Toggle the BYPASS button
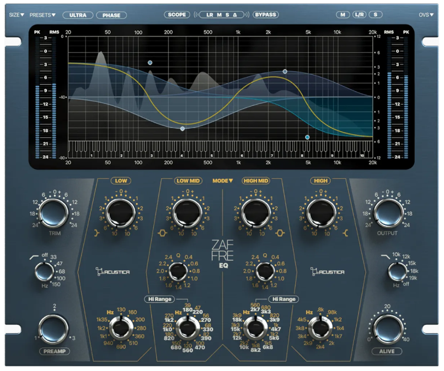 click(x=265, y=14)
